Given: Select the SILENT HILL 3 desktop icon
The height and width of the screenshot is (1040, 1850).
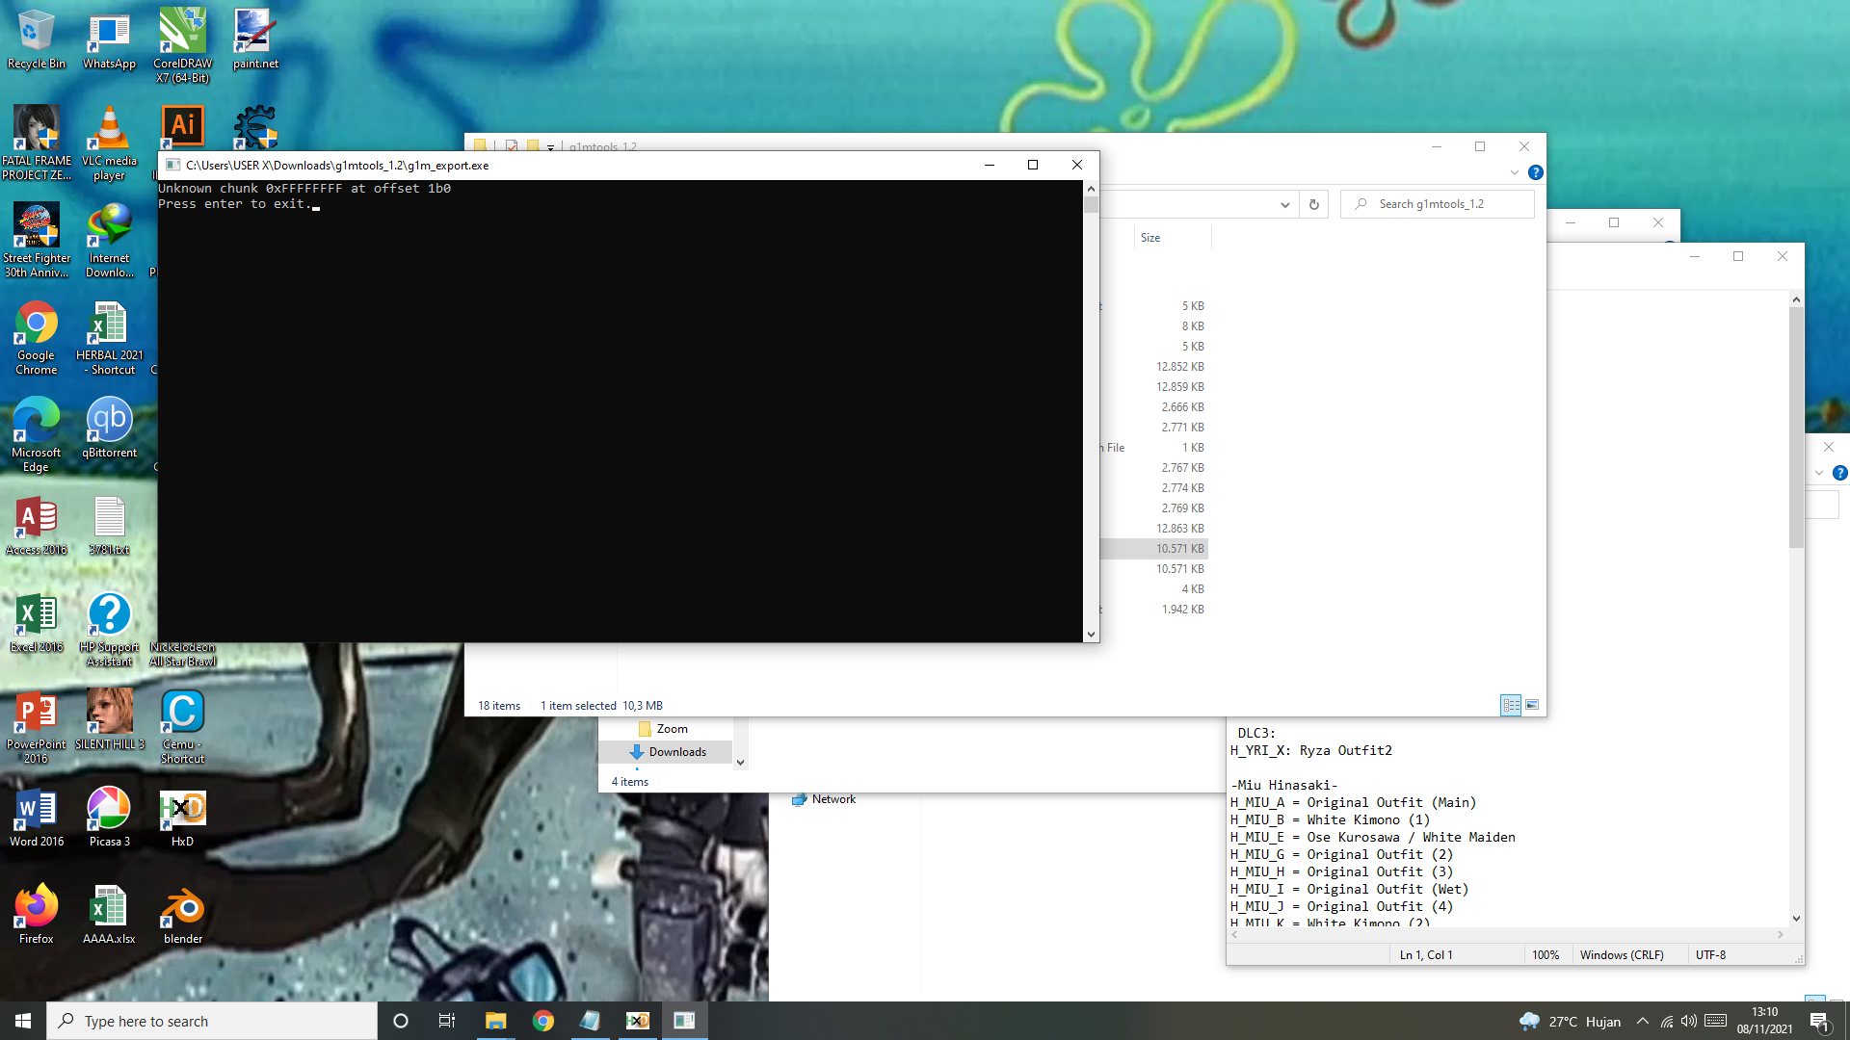Looking at the screenshot, I should click(x=109, y=719).
